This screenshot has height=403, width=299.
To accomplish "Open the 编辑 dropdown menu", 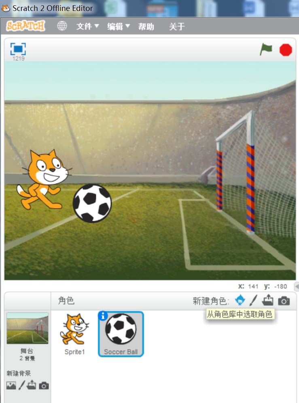I will tap(118, 26).
